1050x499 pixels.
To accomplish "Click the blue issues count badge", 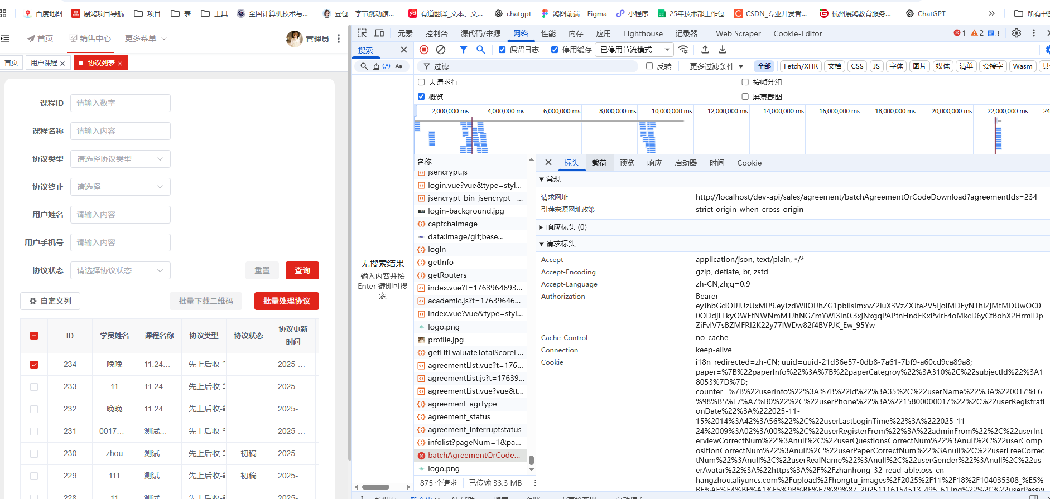I will (x=994, y=33).
